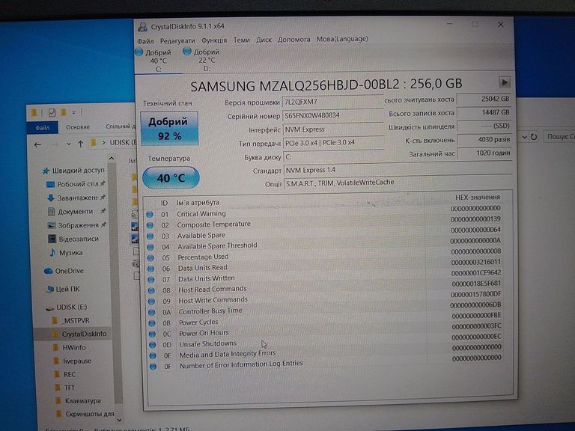Click the status dot for Data Units Written
Viewport: 575px width, 431px height.
click(x=150, y=280)
